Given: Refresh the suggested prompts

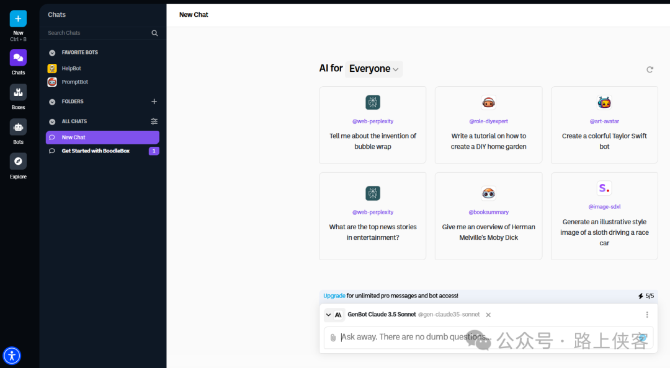Looking at the screenshot, I should [650, 69].
